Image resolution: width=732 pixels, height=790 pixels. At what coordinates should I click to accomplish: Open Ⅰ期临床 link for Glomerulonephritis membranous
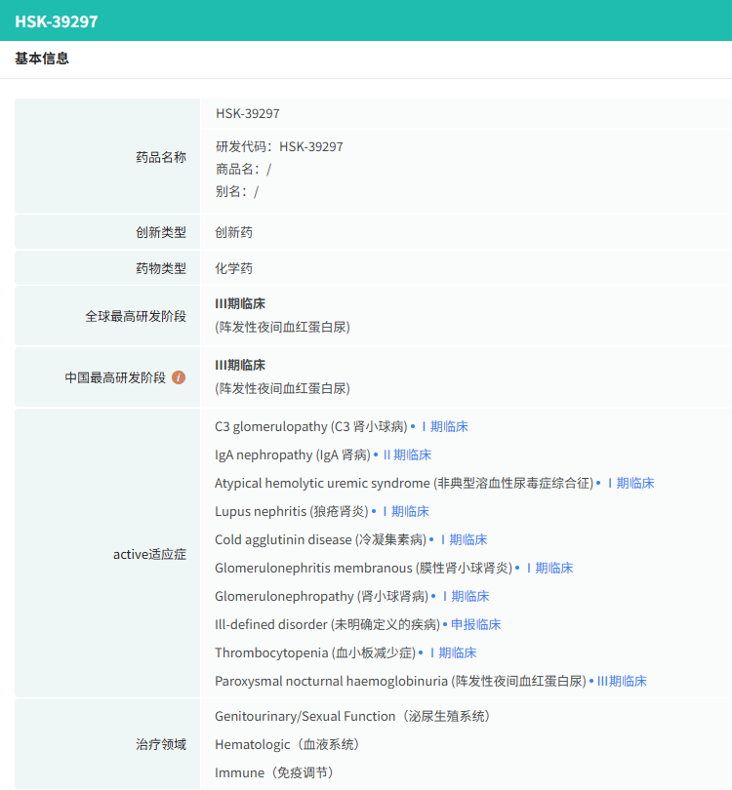tap(549, 568)
